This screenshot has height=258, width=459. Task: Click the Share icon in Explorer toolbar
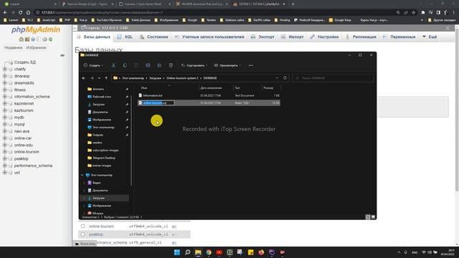coord(159,65)
